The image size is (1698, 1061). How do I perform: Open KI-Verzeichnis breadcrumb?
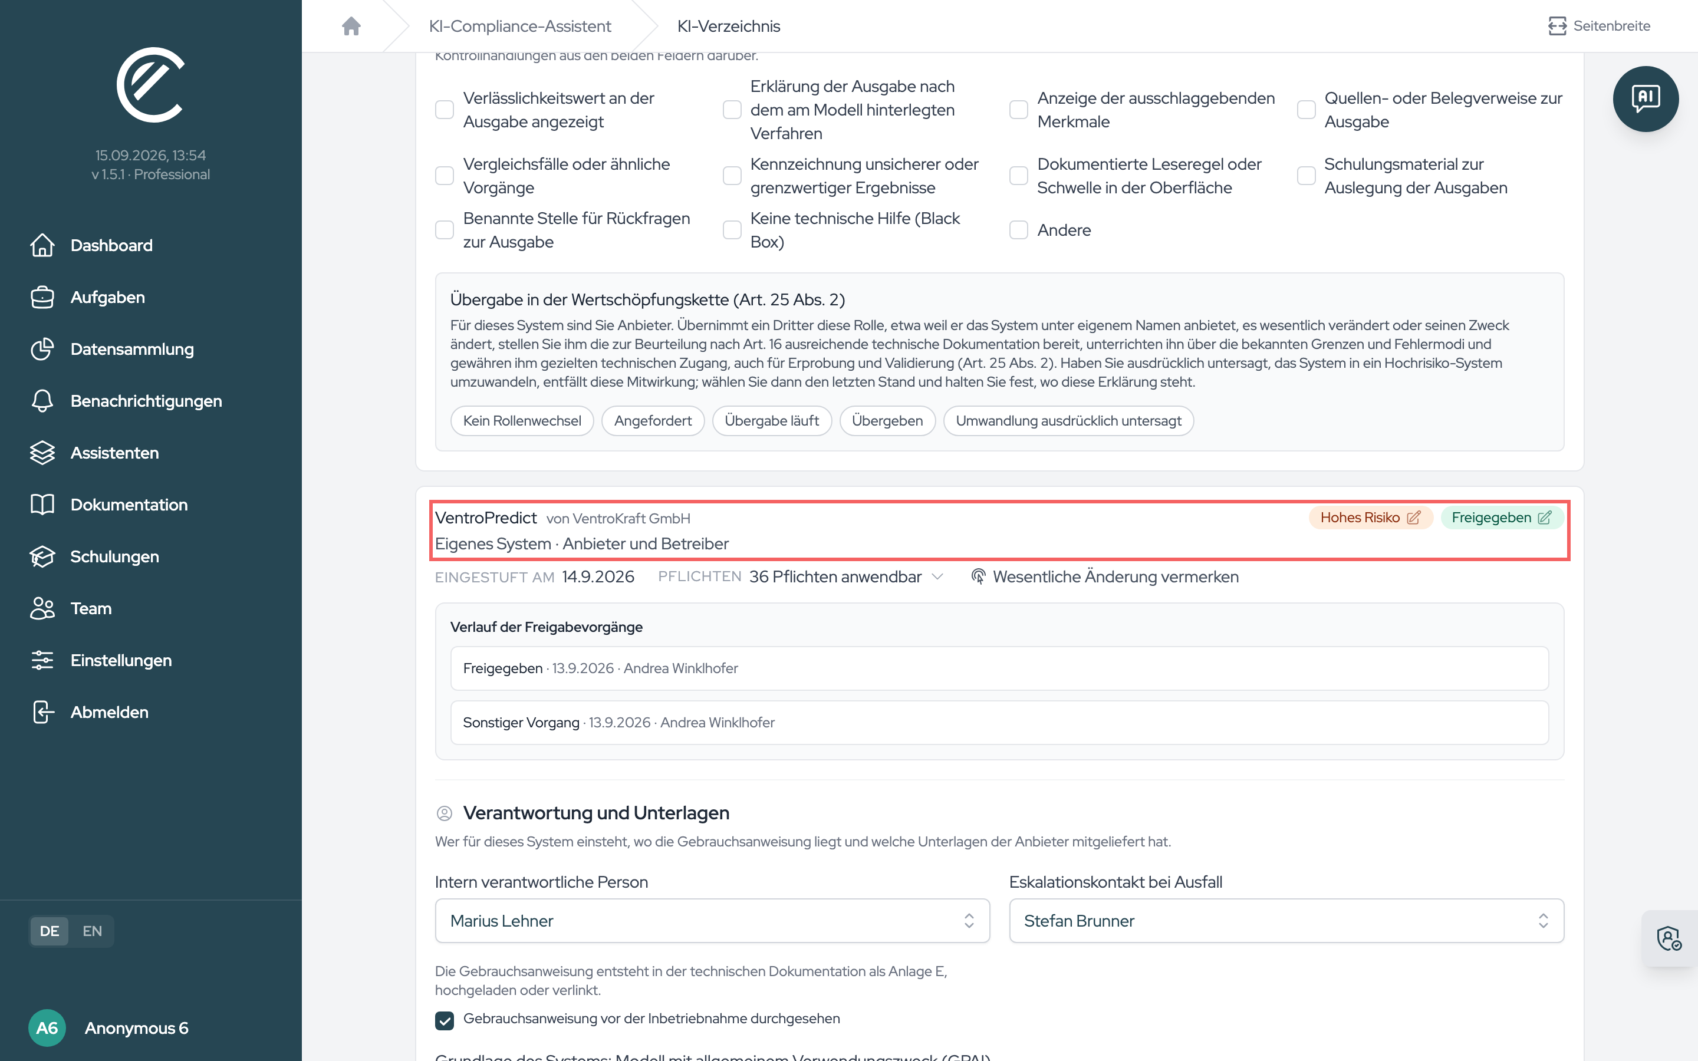tap(728, 26)
